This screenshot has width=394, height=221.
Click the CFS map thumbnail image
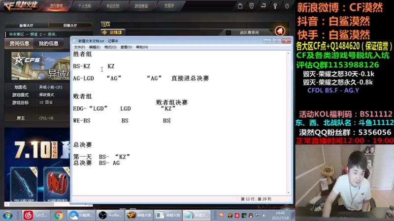pos(41,66)
